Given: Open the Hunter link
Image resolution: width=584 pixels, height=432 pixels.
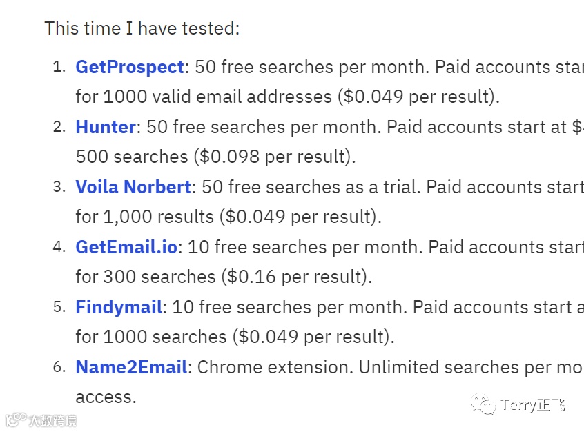Looking at the screenshot, I should [105, 127].
